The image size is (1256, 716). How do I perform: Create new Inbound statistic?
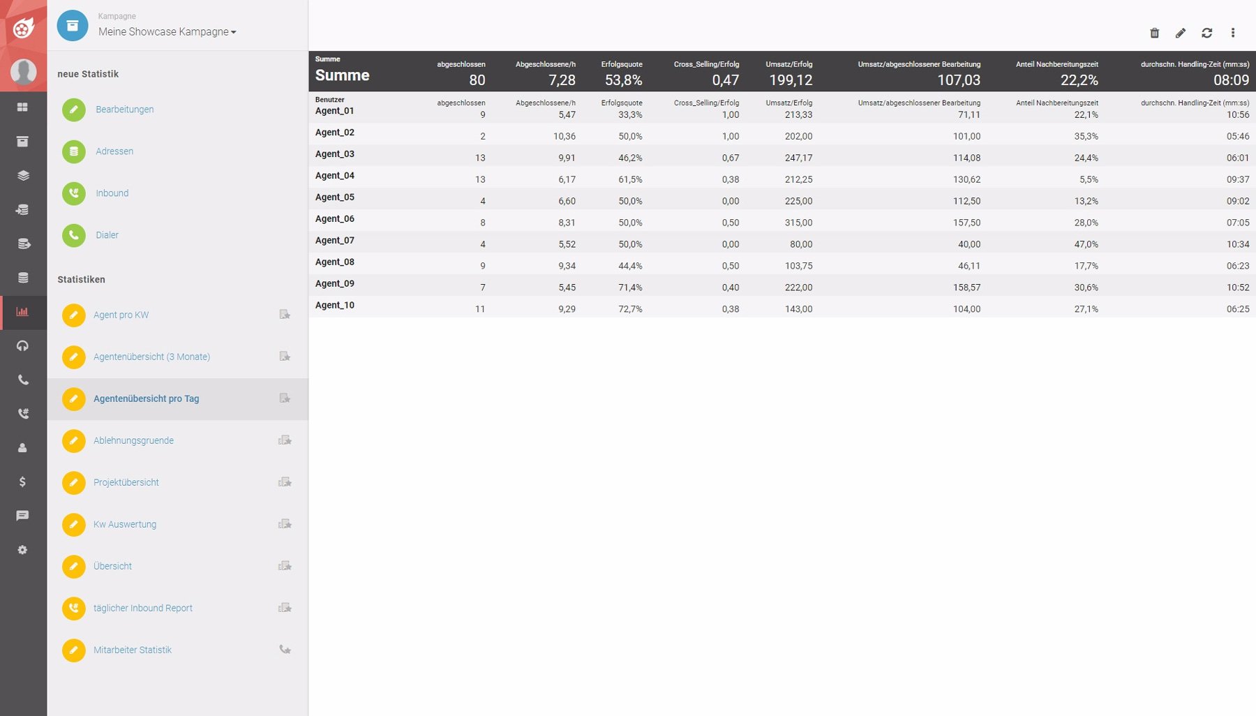pos(112,193)
